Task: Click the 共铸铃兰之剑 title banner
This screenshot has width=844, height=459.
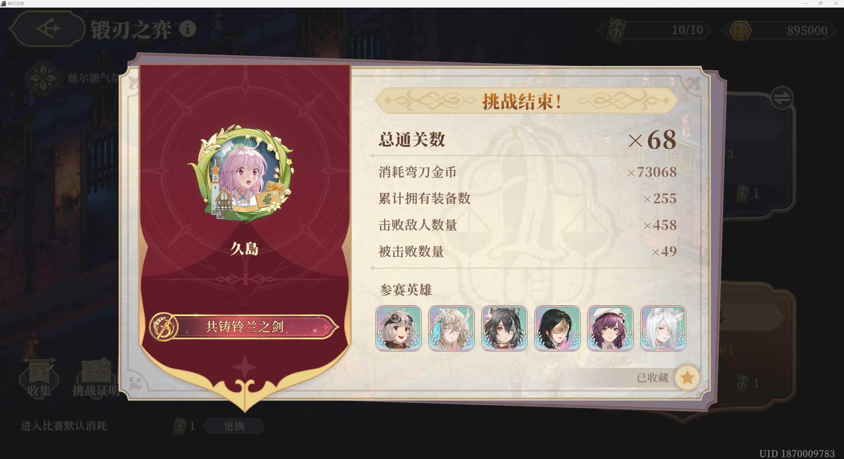Action: (244, 327)
